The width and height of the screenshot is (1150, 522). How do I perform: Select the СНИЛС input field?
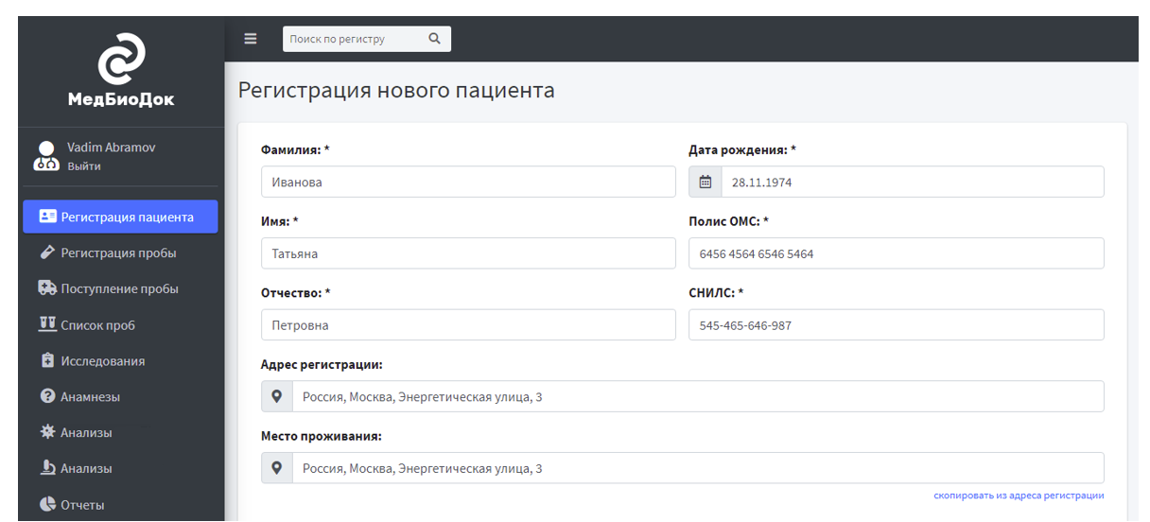coord(896,325)
